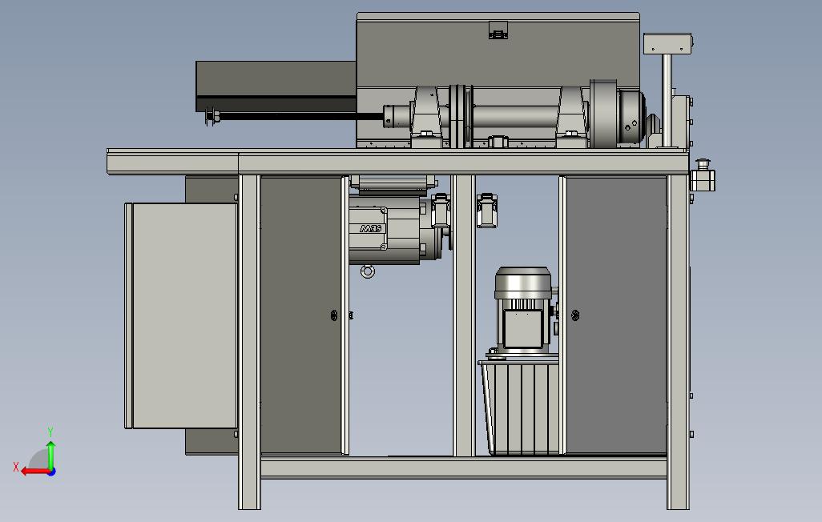Viewport: 822px width, 522px height.
Task: Select the large electrical cabinet on left side
Action: [x=180, y=315]
